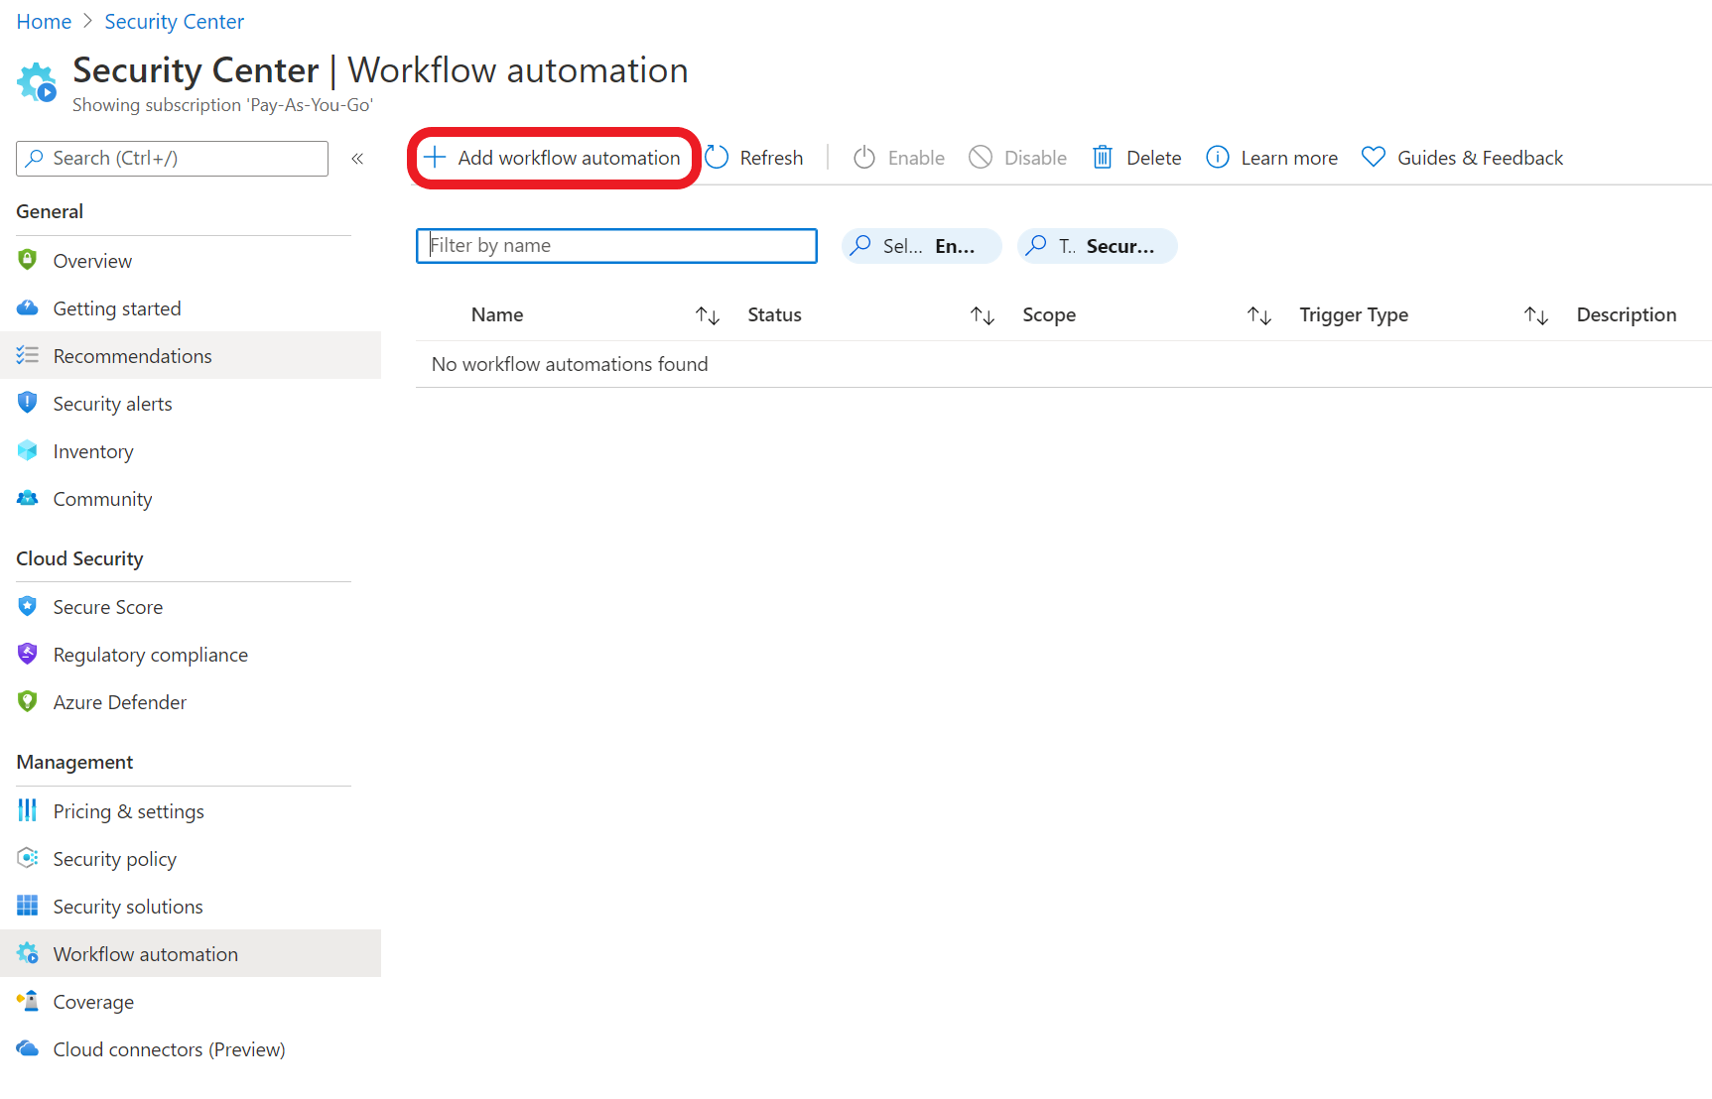Sort by Scope column arrows
This screenshot has width=1712, height=1099.
(1259, 315)
